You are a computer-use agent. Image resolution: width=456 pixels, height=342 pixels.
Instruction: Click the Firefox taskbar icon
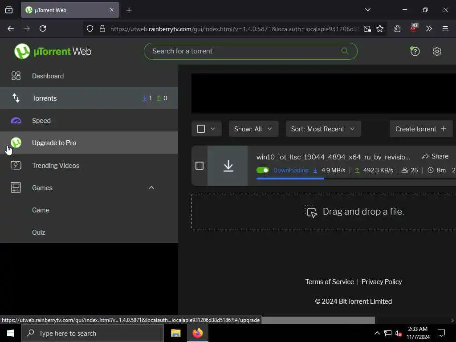(197, 333)
